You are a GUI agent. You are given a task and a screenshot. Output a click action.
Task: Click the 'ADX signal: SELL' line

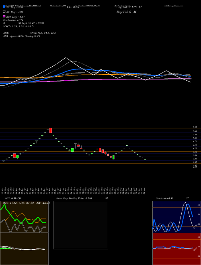pos(22,36)
